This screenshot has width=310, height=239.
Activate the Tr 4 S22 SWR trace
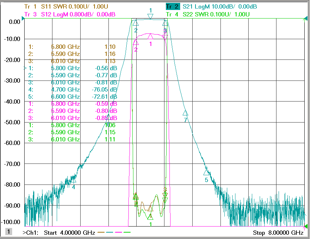(x=208, y=14)
